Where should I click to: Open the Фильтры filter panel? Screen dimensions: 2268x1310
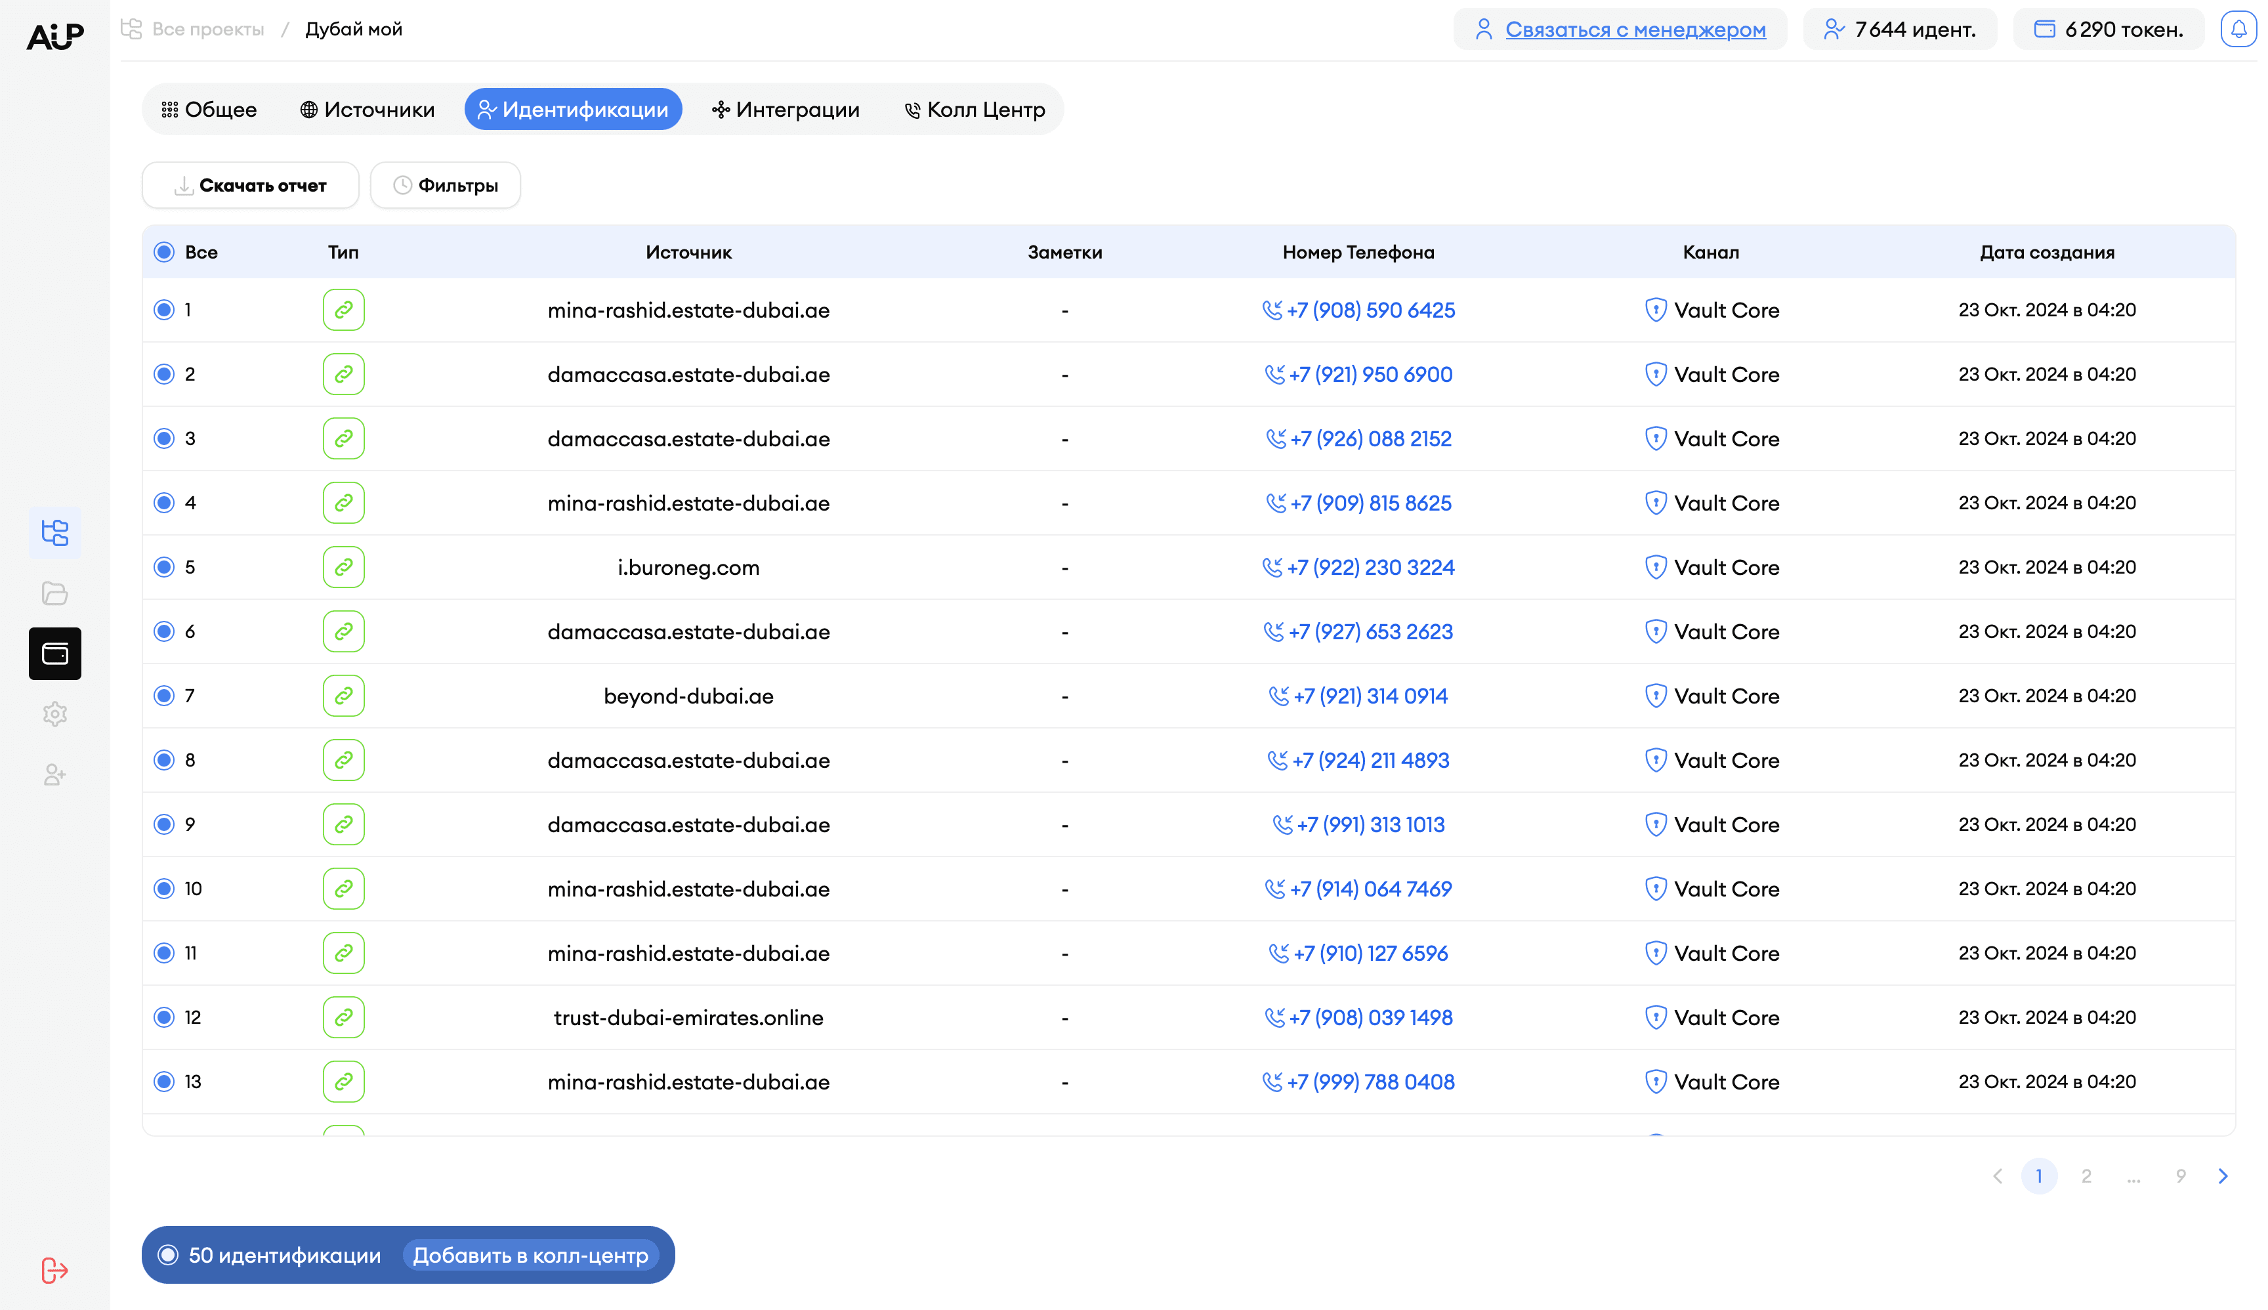pyautogui.click(x=446, y=185)
